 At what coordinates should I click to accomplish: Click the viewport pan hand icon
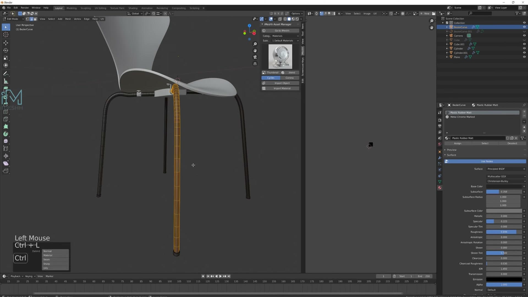(x=255, y=51)
